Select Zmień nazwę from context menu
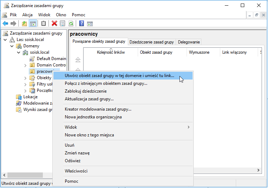The width and height of the screenshot is (268, 188). tap(123, 153)
